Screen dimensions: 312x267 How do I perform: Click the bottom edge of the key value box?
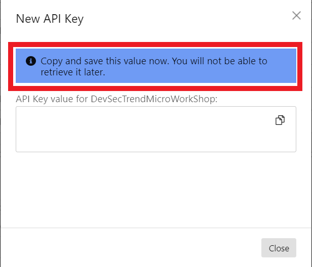(156, 152)
